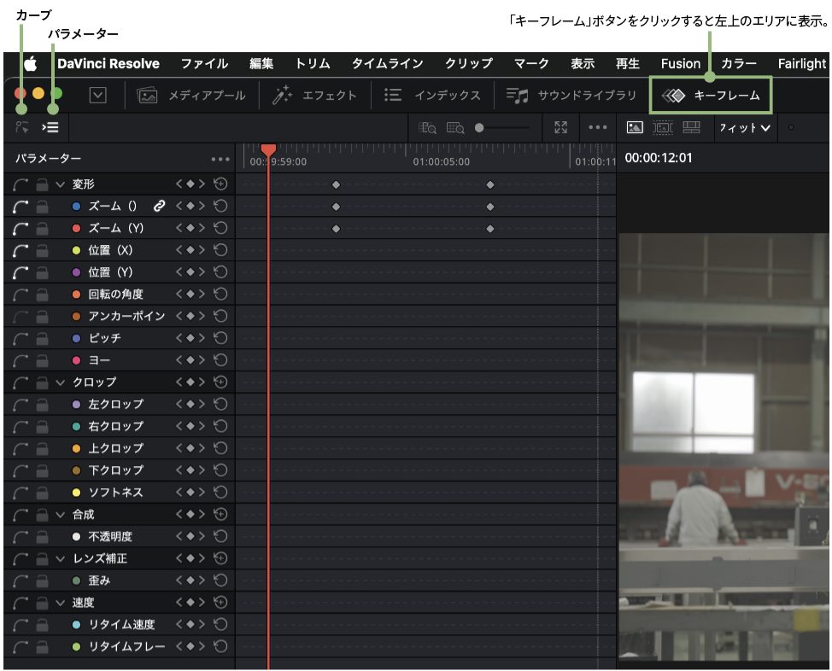
Task: Open the ファイル menu
Action: click(x=204, y=64)
